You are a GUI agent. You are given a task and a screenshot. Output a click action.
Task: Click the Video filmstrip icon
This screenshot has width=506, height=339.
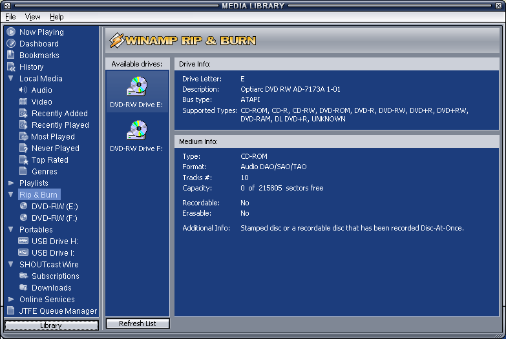tap(23, 101)
